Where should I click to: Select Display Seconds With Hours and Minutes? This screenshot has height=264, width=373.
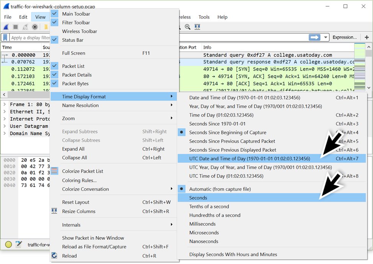[272, 254]
